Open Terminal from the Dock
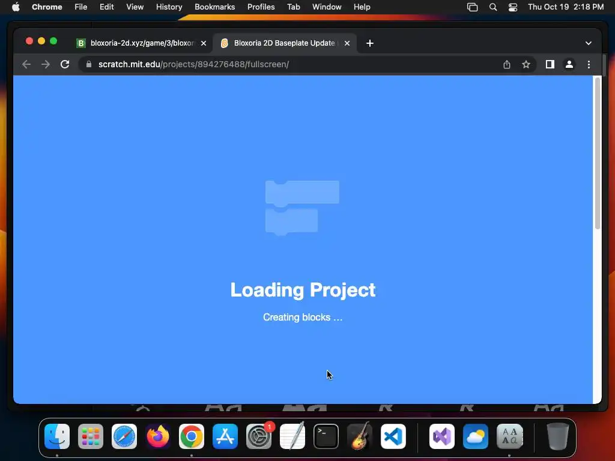Image resolution: width=615 pixels, height=461 pixels. [326, 436]
